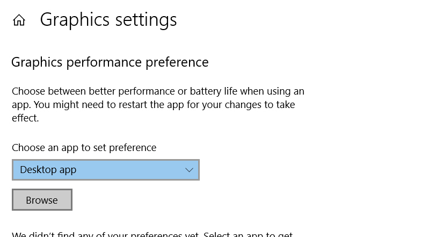421x237 pixels.
Task: Expand the dropdown chevron arrow
Action: click(x=189, y=170)
